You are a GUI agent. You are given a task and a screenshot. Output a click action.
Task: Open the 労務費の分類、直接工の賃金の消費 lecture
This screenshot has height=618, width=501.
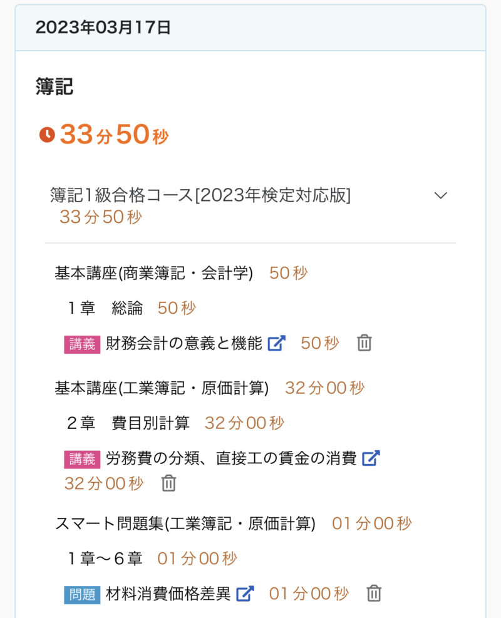[x=231, y=458]
